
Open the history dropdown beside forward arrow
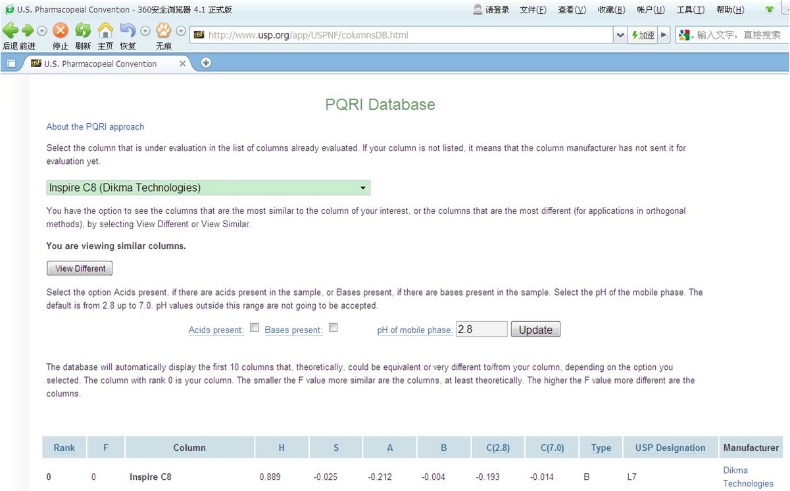[x=42, y=31]
